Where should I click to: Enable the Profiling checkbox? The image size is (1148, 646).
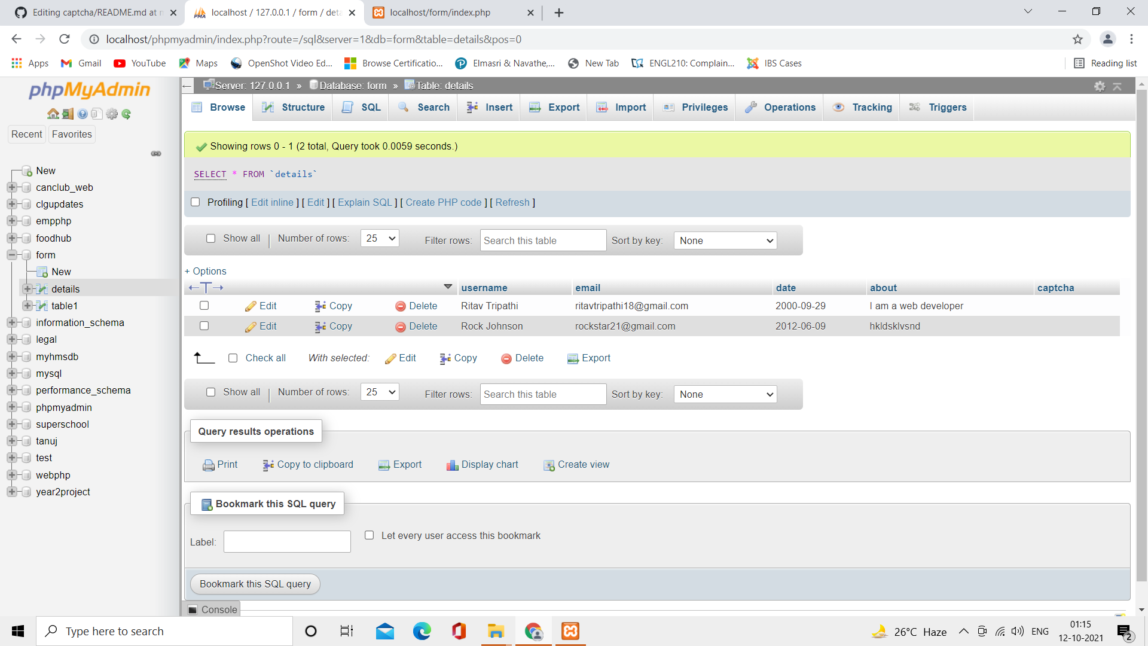point(195,202)
